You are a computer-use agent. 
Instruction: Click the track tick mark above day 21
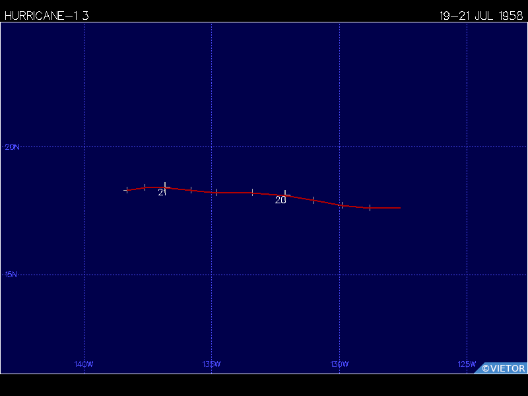[x=166, y=186]
